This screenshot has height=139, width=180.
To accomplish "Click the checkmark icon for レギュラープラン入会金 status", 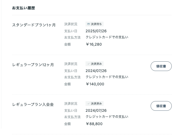I will 88,104.
